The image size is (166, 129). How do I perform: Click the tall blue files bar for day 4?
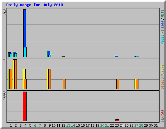pyautogui.click(x=25, y=28)
